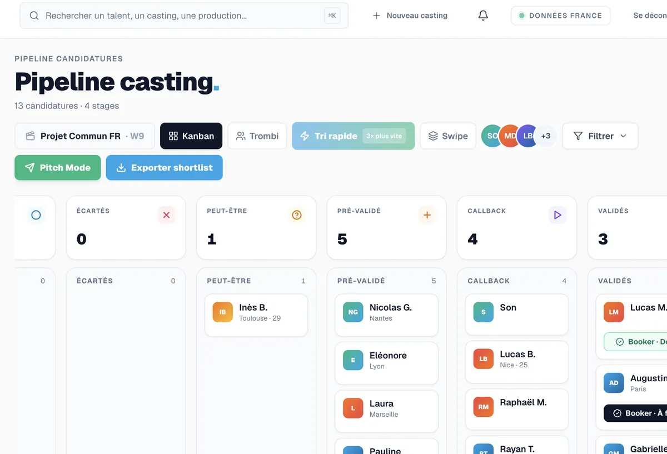The image size is (667, 454).
Task: Click 'Nice · 25' on Lucas B. card
Action: [514, 365]
